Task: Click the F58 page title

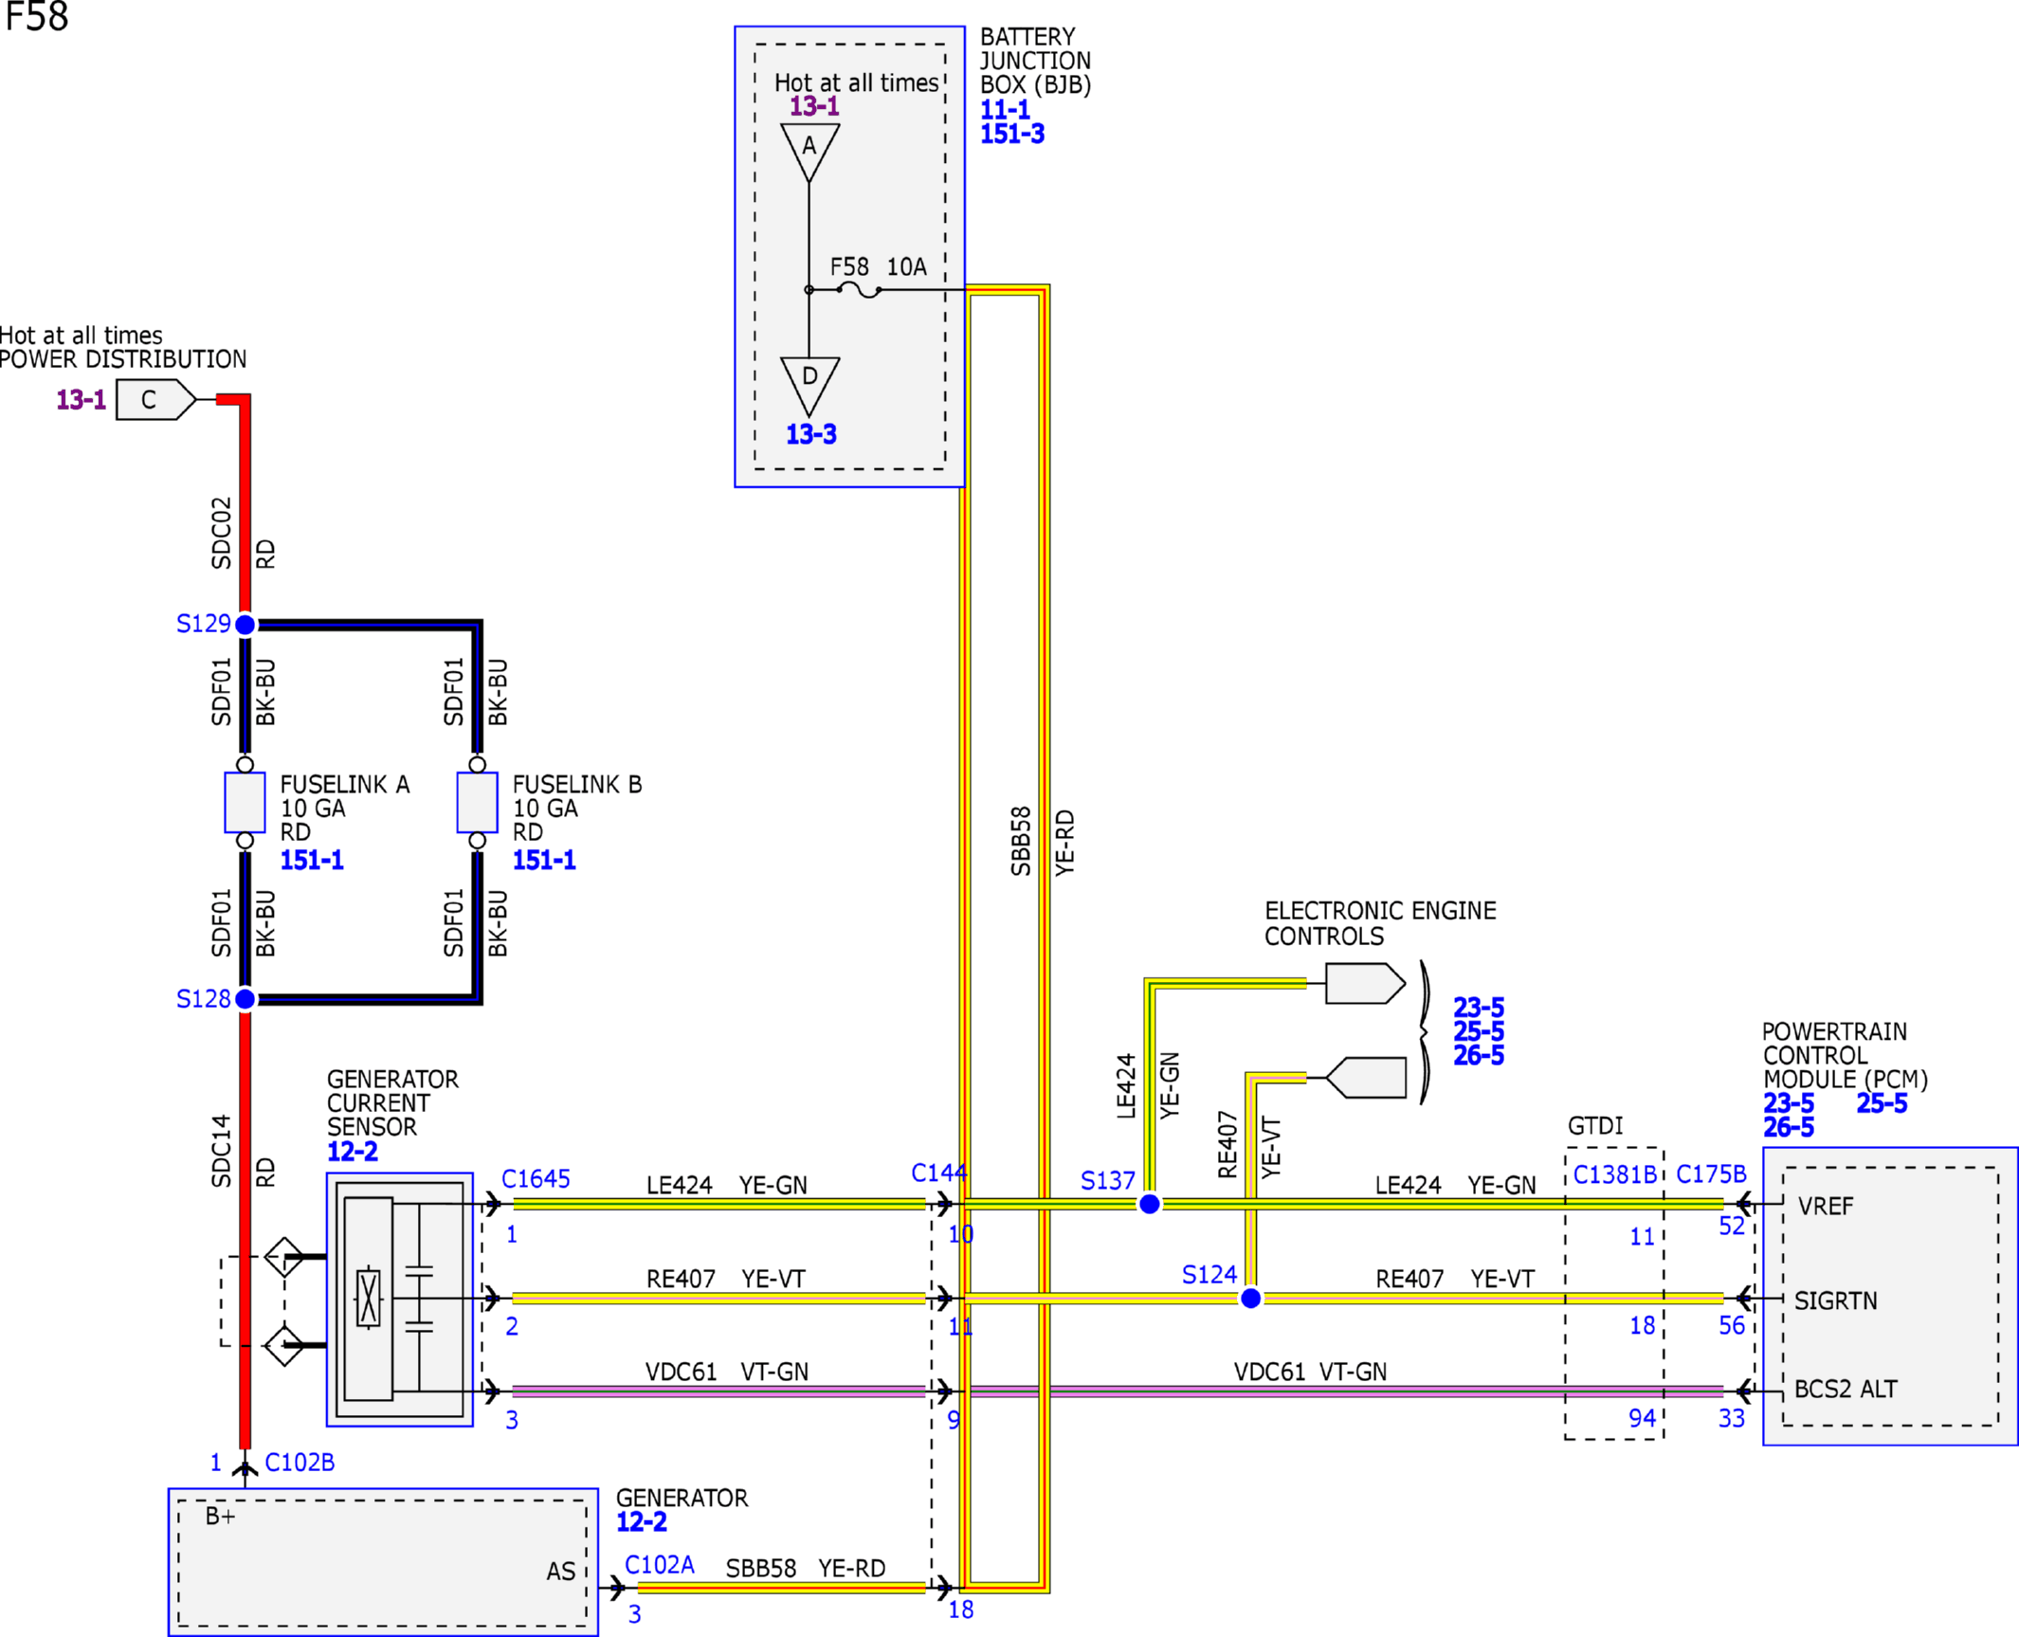Action: tap(37, 17)
